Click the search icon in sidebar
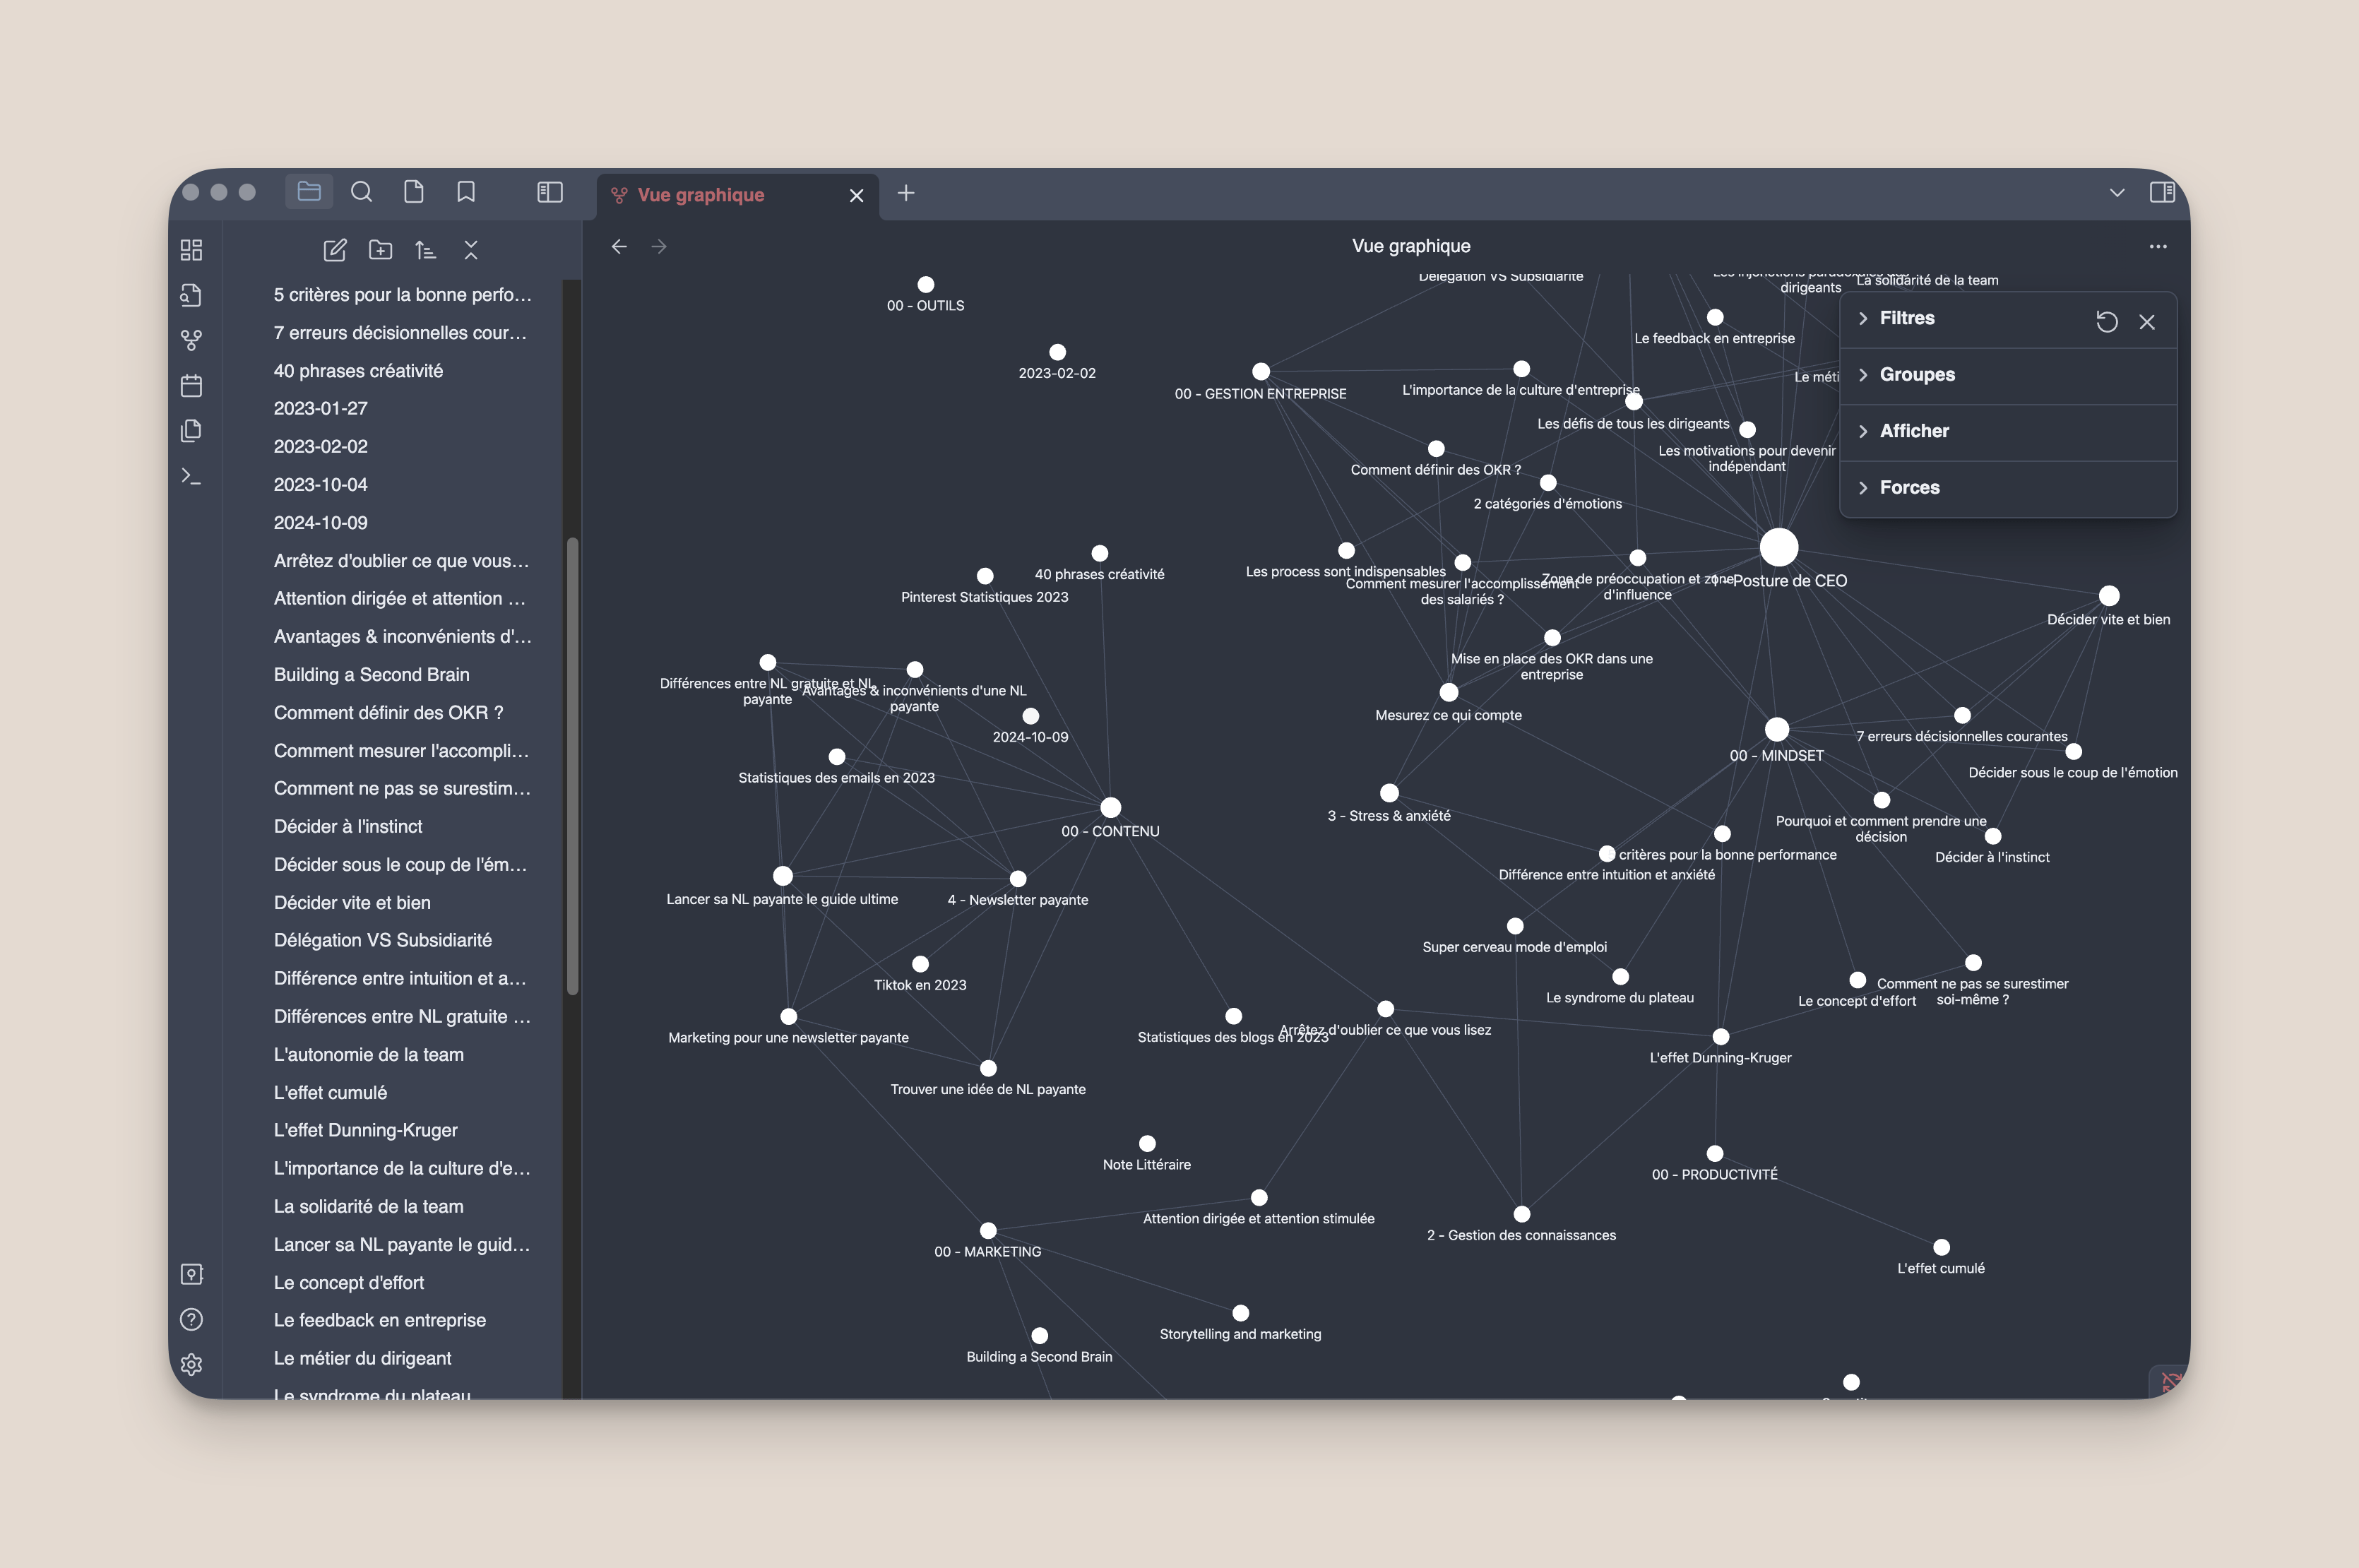 360,193
